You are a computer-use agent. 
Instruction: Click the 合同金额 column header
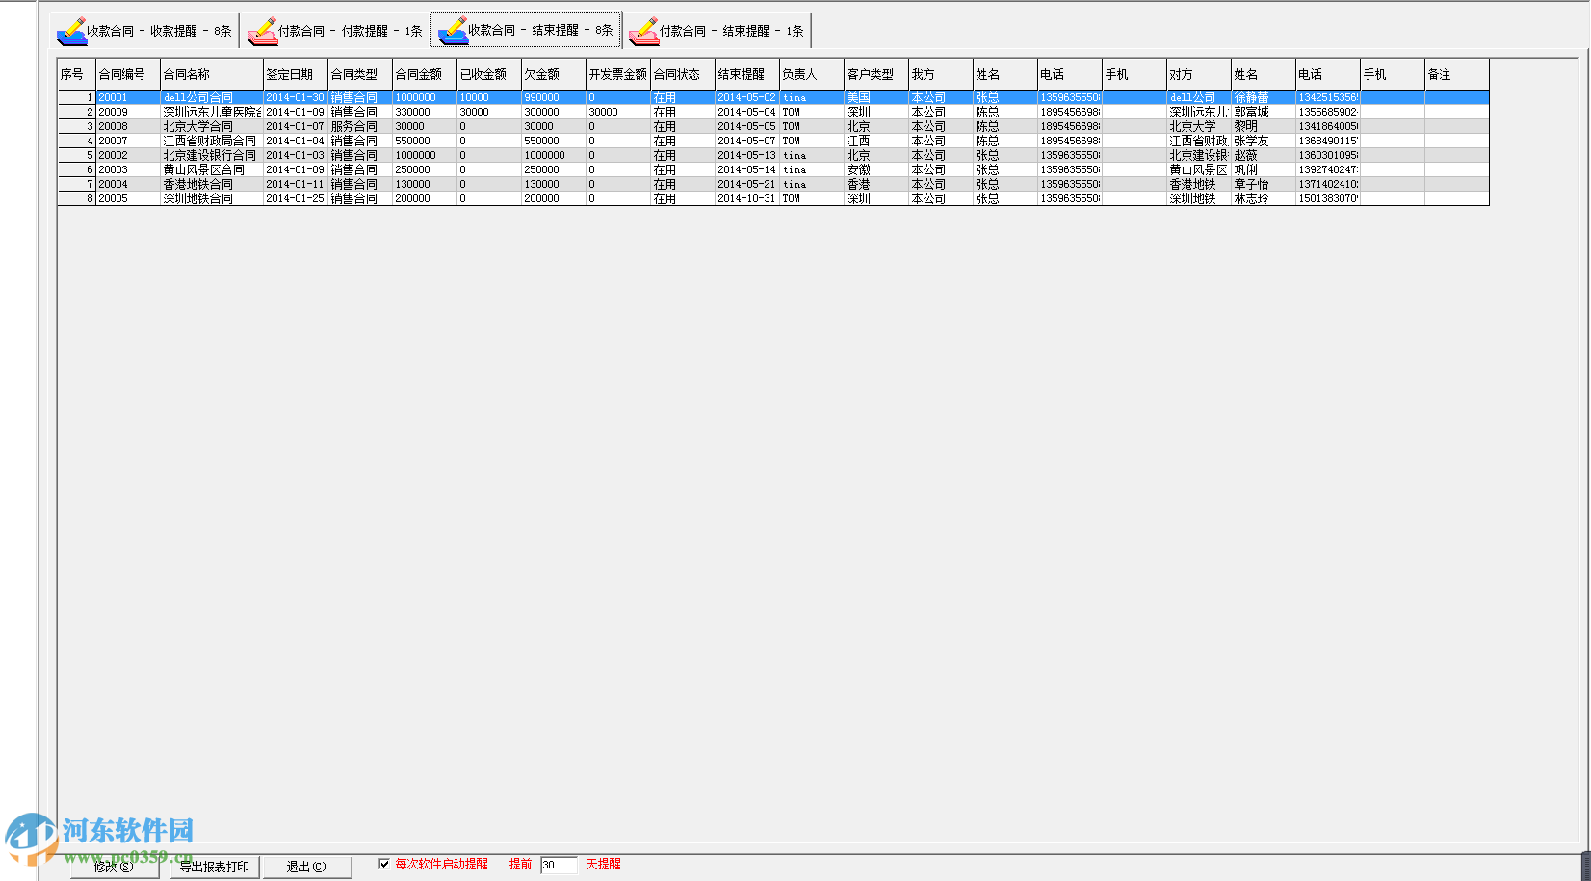[x=425, y=74]
